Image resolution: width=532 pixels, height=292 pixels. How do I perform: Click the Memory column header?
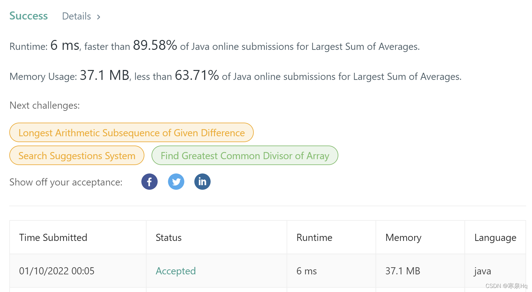403,238
